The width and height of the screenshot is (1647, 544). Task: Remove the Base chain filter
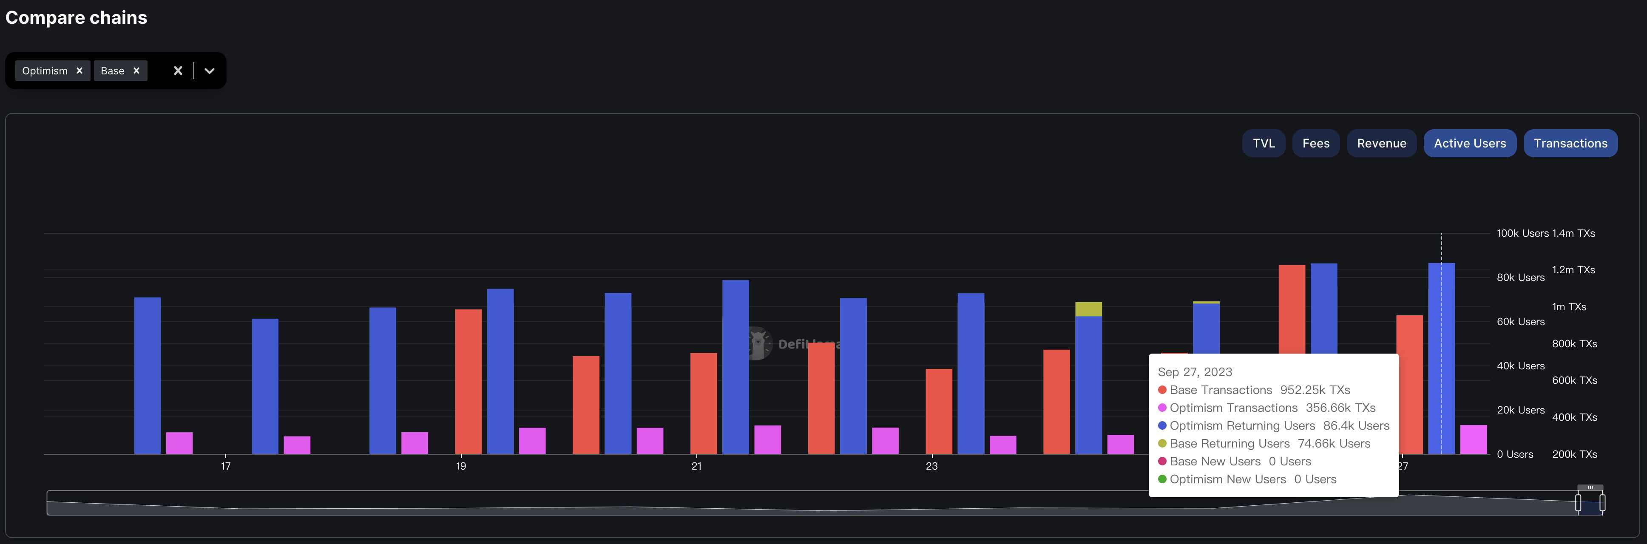coord(136,71)
